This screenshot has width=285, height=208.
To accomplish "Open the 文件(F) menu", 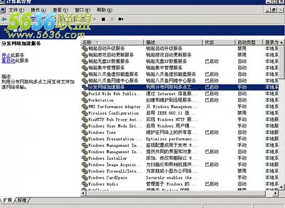I will pyautogui.click(x=16, y=10).
